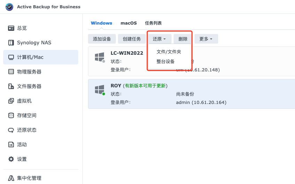
Task: Open 设置 settings gear in sidebar
Action: 11,159
